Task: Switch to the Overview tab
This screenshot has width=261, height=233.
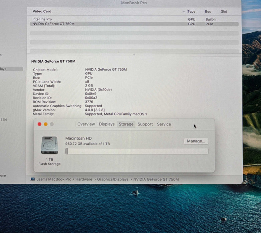Action: click(86, 124)
